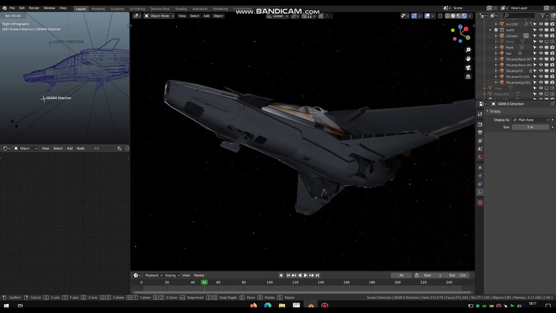The image size is (556, 313).
Task: Click the zoom magnifier in the viewport
Action: (x=468, y=50)
